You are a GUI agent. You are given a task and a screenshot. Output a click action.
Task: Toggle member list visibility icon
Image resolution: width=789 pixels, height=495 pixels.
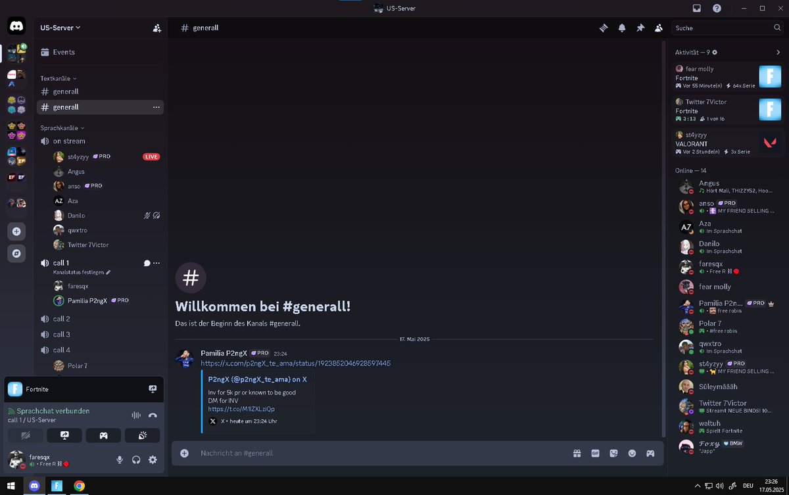(658, 28)
